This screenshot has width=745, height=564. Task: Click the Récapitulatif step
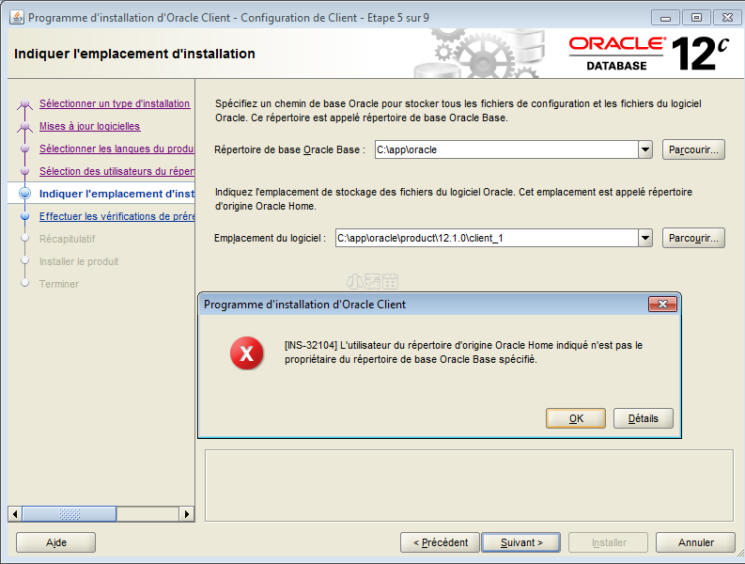[67, 239]
